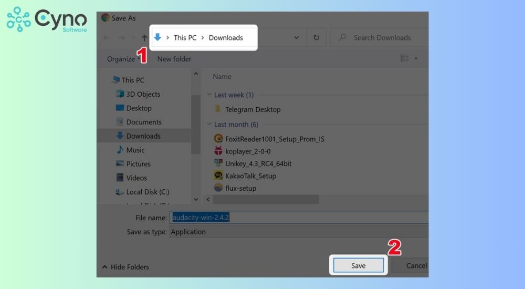
Task: Click the File name input field
Action: 299,217
